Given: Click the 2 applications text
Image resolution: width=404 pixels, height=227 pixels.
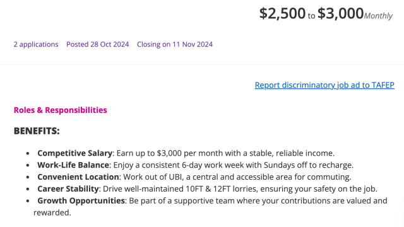Looking at the screenshot, I should coord(36,44).
